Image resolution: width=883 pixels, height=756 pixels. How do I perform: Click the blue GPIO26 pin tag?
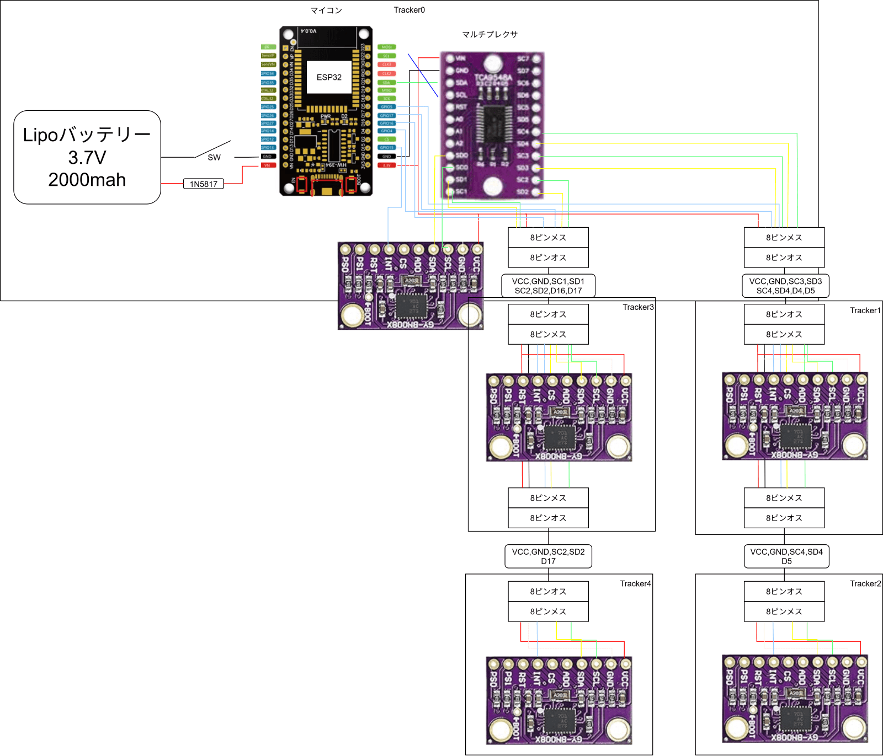pyautogui.click(x=268, y=116)
